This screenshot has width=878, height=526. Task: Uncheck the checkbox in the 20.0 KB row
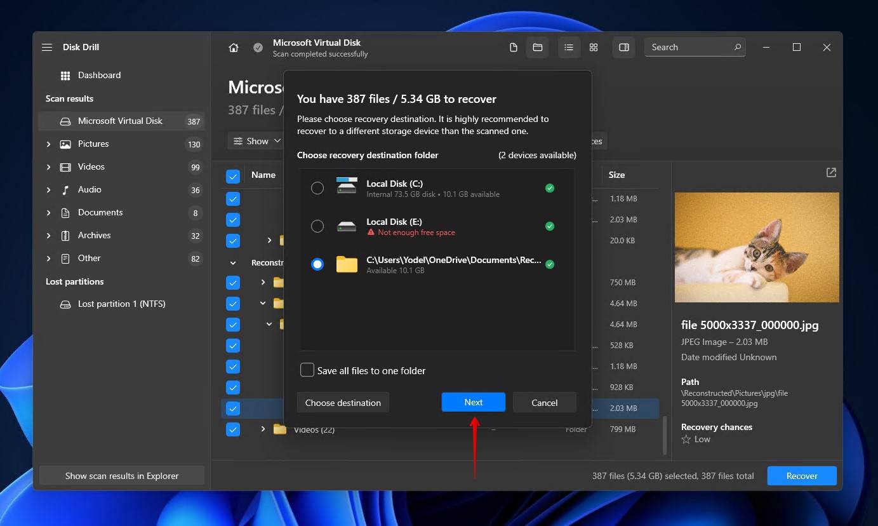click(233, 241)
